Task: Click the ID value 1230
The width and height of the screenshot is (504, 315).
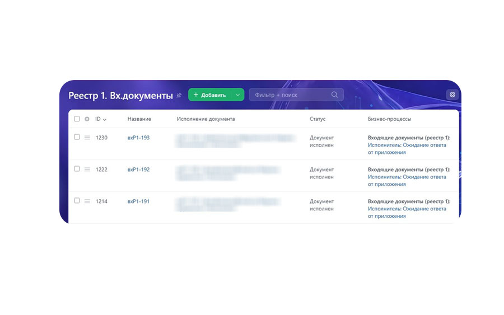Action: tap(101, 138)
